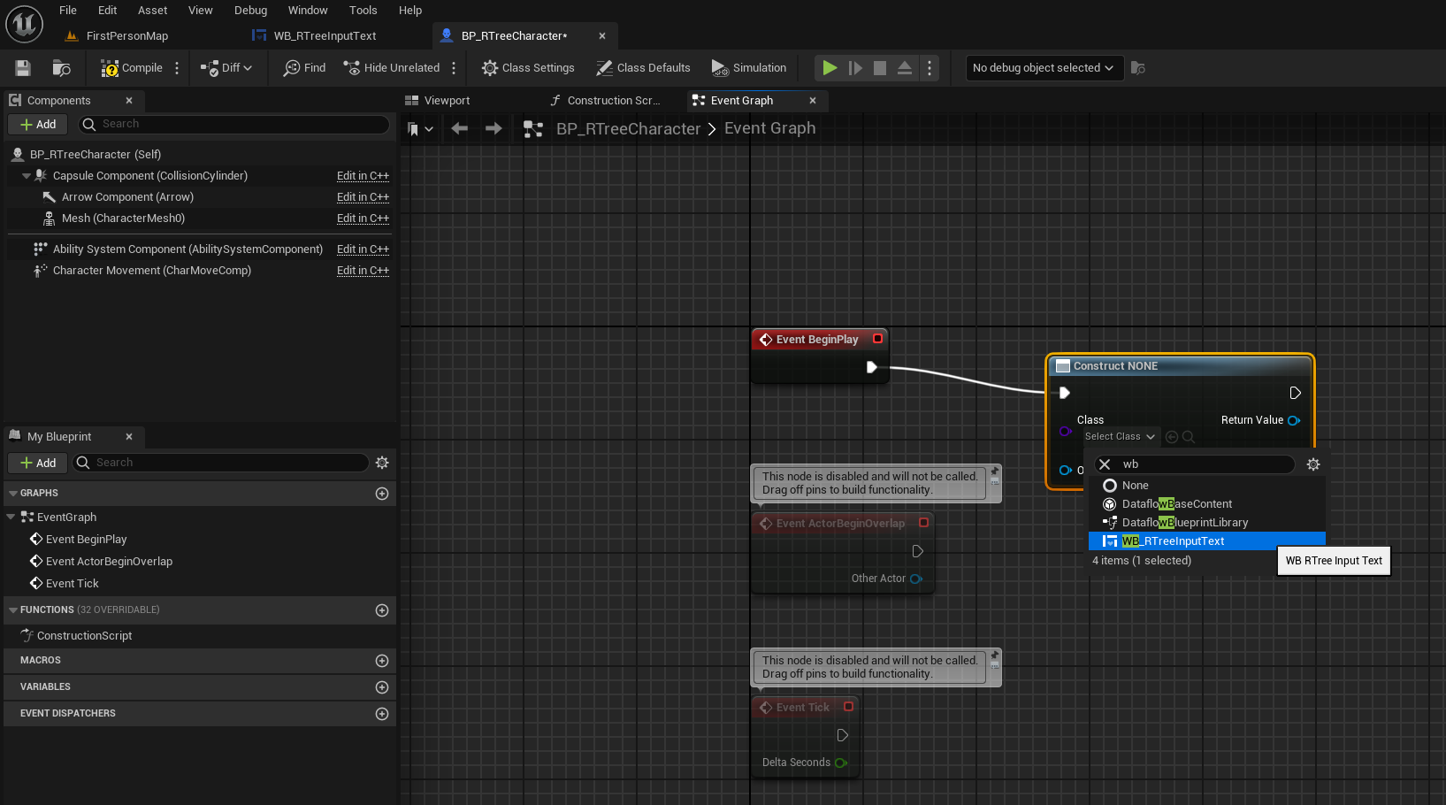Open My Blueprint settings gear

[382, 463]
